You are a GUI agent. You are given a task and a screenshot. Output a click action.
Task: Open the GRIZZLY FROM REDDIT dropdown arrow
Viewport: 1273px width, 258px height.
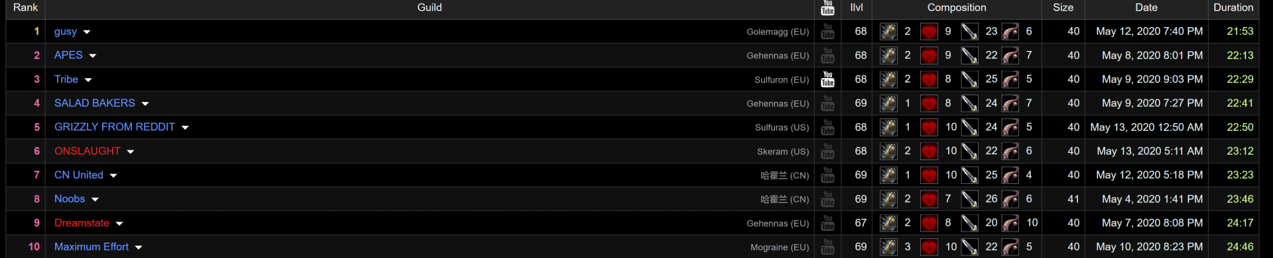185,128
